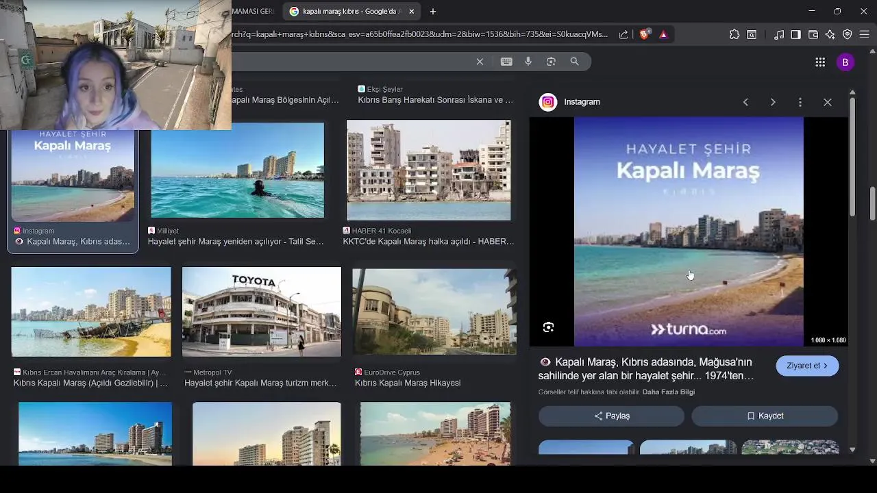Open the Kapalı Maraş Instagram caption link
Viewport: 877px width, 493px height.
click(646, 368)
